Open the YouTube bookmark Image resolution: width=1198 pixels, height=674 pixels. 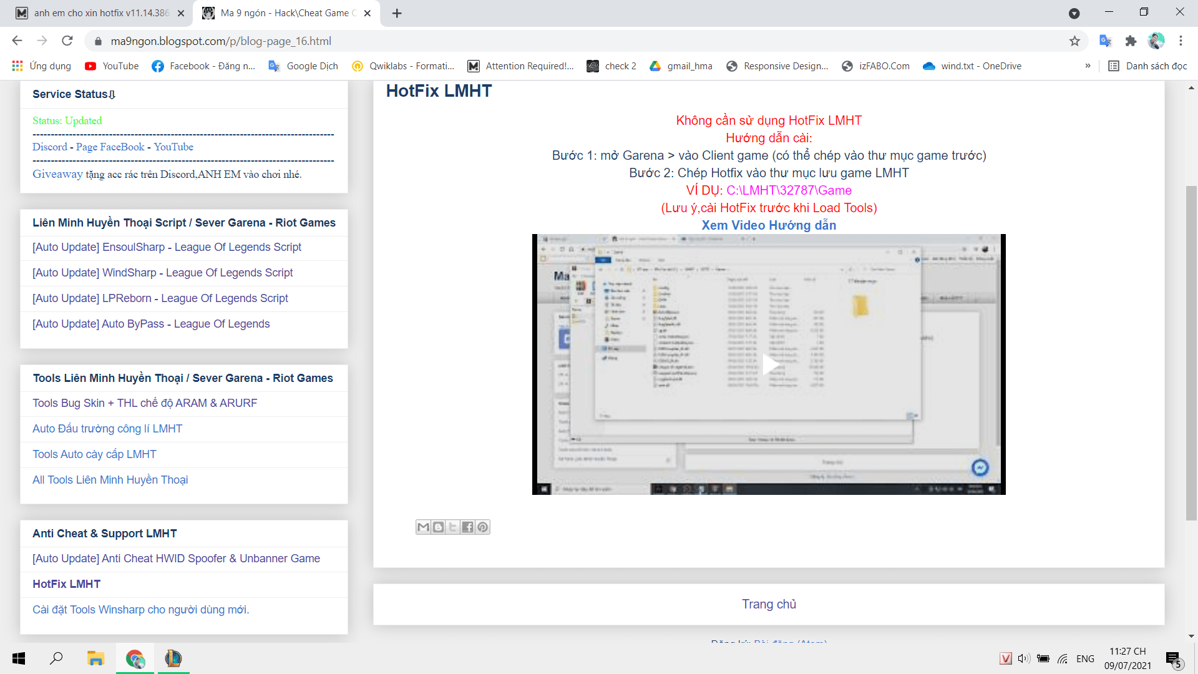point(112,66)
